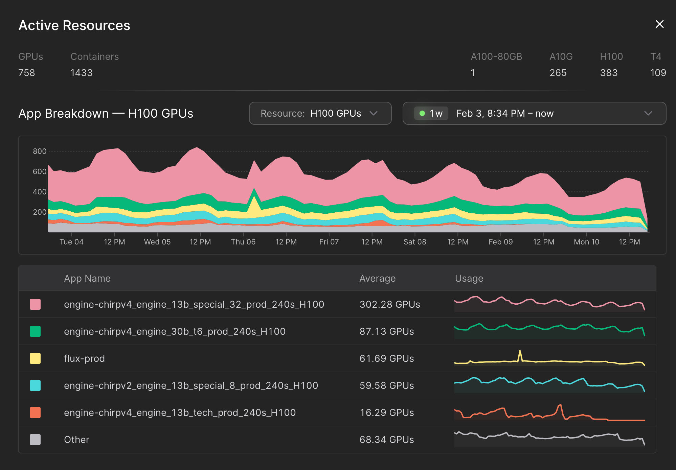Click the 1w live range badge
The width and height of the screenshot is (676, 470).
(431, 113)
